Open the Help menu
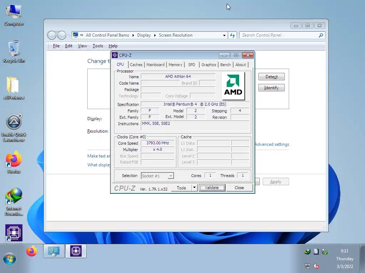 click(113, 46)
